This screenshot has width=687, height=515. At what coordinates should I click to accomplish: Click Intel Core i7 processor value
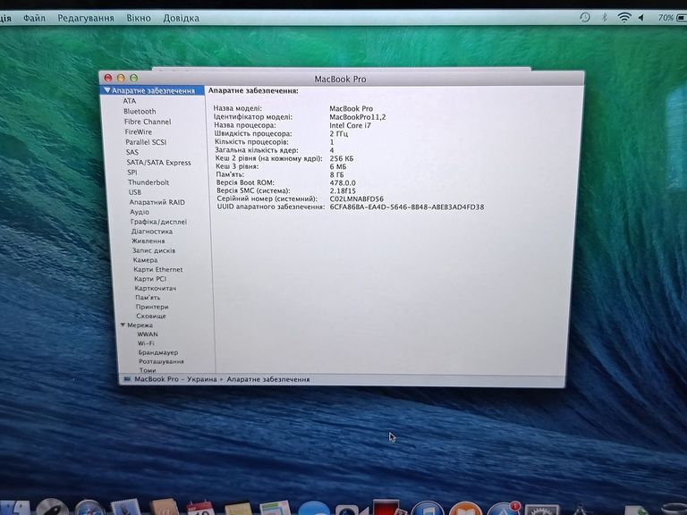(x=350, y=125)
